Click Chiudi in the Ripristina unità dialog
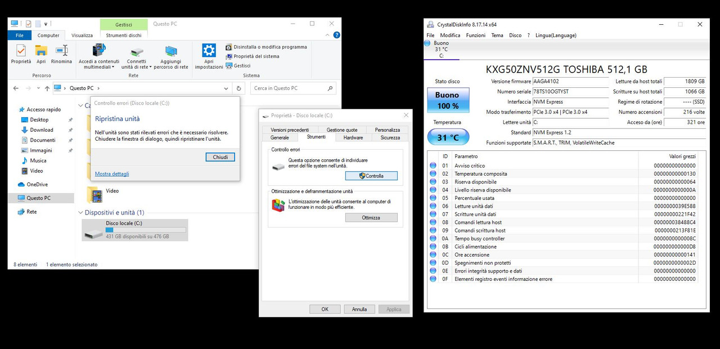This screenshot has width=720, height=349. (x=220, y=157)
